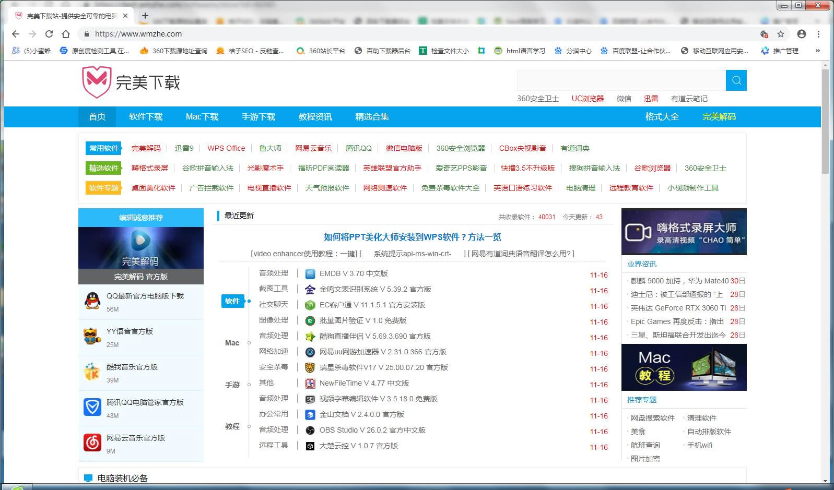Click the page vertical scrollbar

point(825,121)
